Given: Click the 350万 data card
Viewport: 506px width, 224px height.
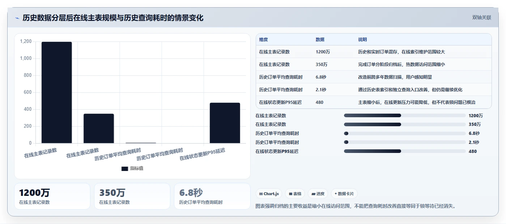Looking at the screenshot, I should [x=132, y=196].
